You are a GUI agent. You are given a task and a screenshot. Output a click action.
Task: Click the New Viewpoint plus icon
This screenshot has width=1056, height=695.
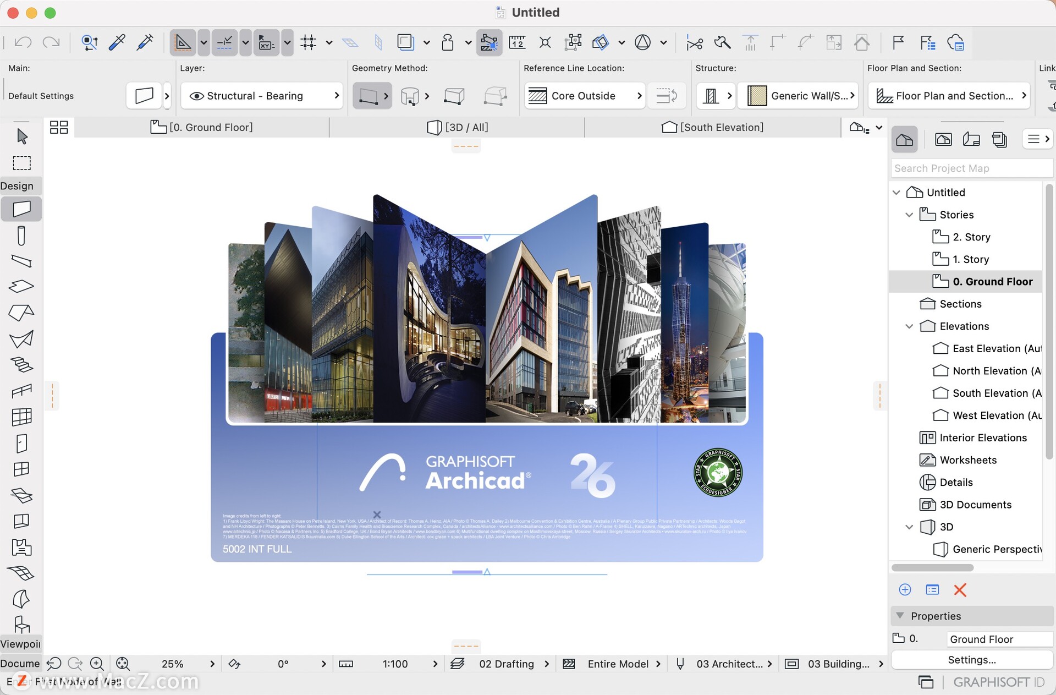(x=905, y=590)
